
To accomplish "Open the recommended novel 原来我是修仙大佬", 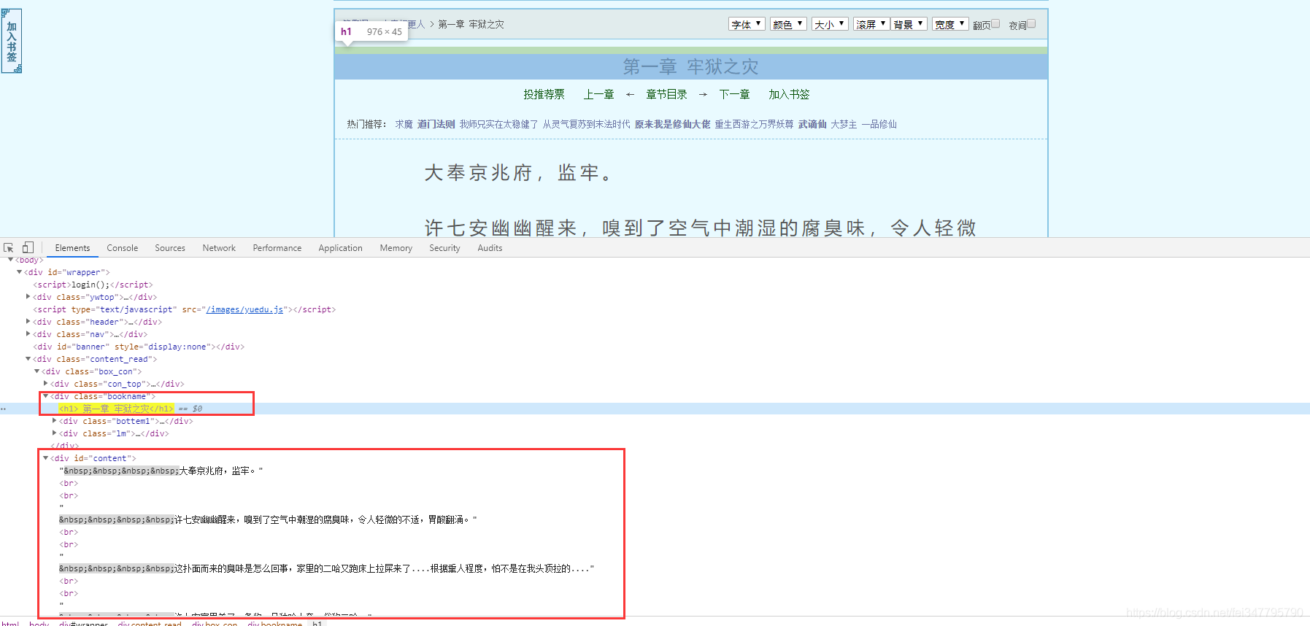I will [672, 124].
